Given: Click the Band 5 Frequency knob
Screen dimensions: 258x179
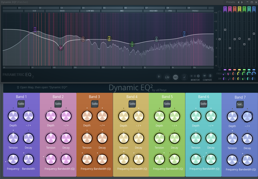Looking at the screenshot, I should (x=159, y=159).
